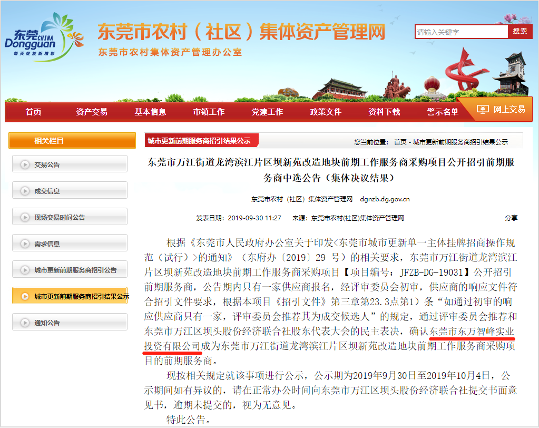Open the 资产交易 navigation item
The width and height of the screenshot is (539, 428).
click(91, 112)
